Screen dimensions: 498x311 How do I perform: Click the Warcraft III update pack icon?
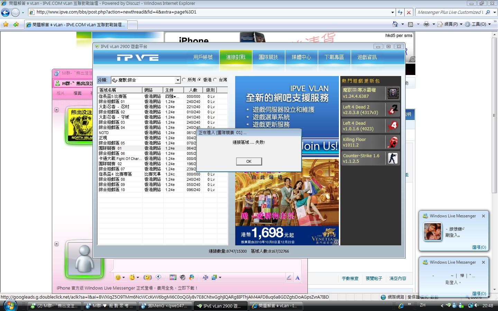coord(393,93)
